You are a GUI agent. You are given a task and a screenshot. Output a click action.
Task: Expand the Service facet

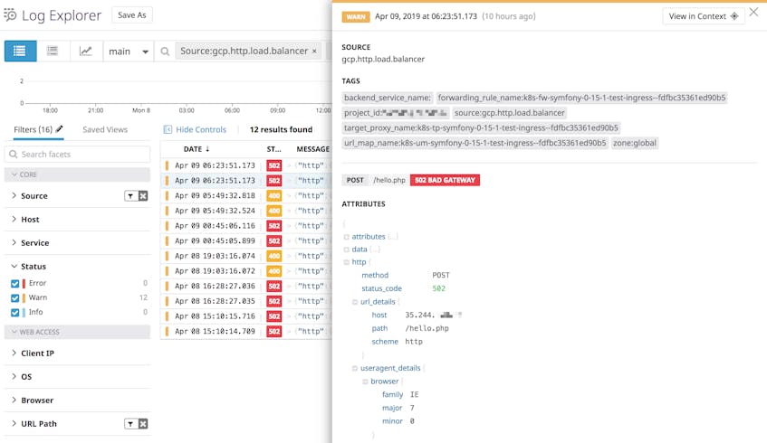[x=14, y=242]
